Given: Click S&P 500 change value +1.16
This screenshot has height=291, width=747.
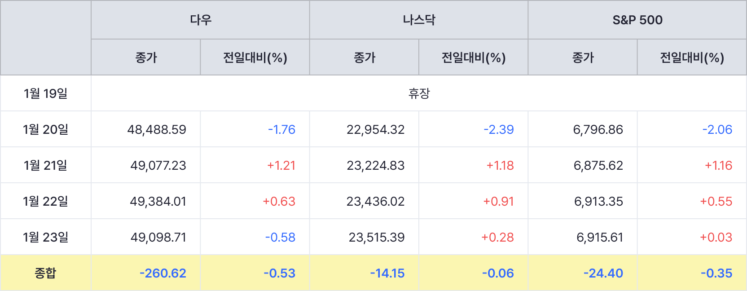Looking at the screenshot, I should [718, 165].
